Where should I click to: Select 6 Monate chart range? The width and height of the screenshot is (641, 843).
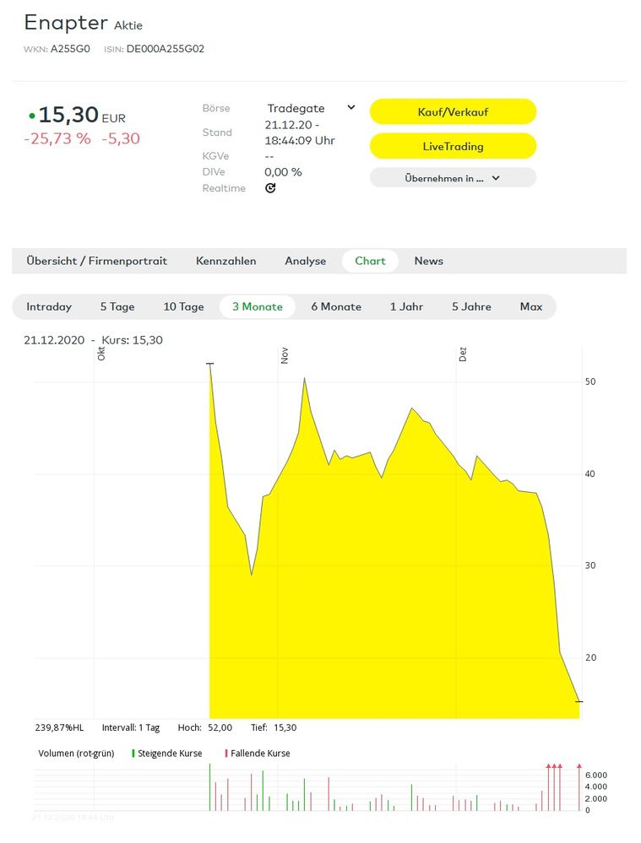tap(336, 306)
